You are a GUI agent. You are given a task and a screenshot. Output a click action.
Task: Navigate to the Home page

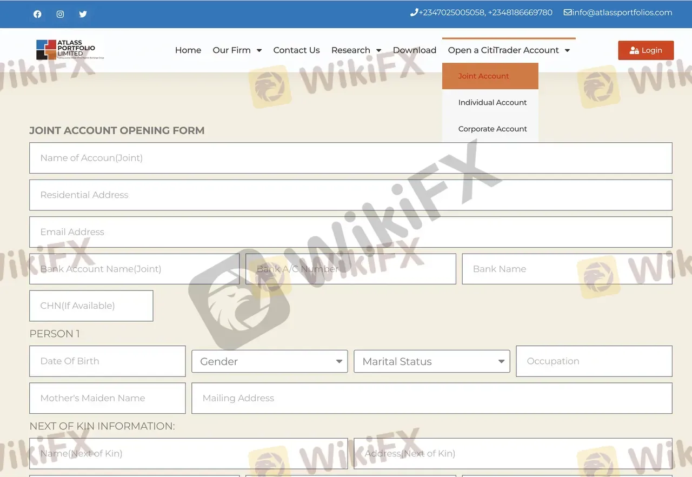coord(188,50)
